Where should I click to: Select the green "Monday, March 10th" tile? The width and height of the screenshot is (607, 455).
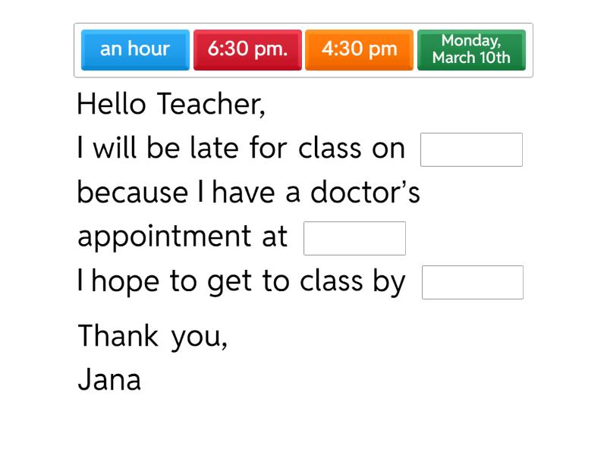pos(471,49)
